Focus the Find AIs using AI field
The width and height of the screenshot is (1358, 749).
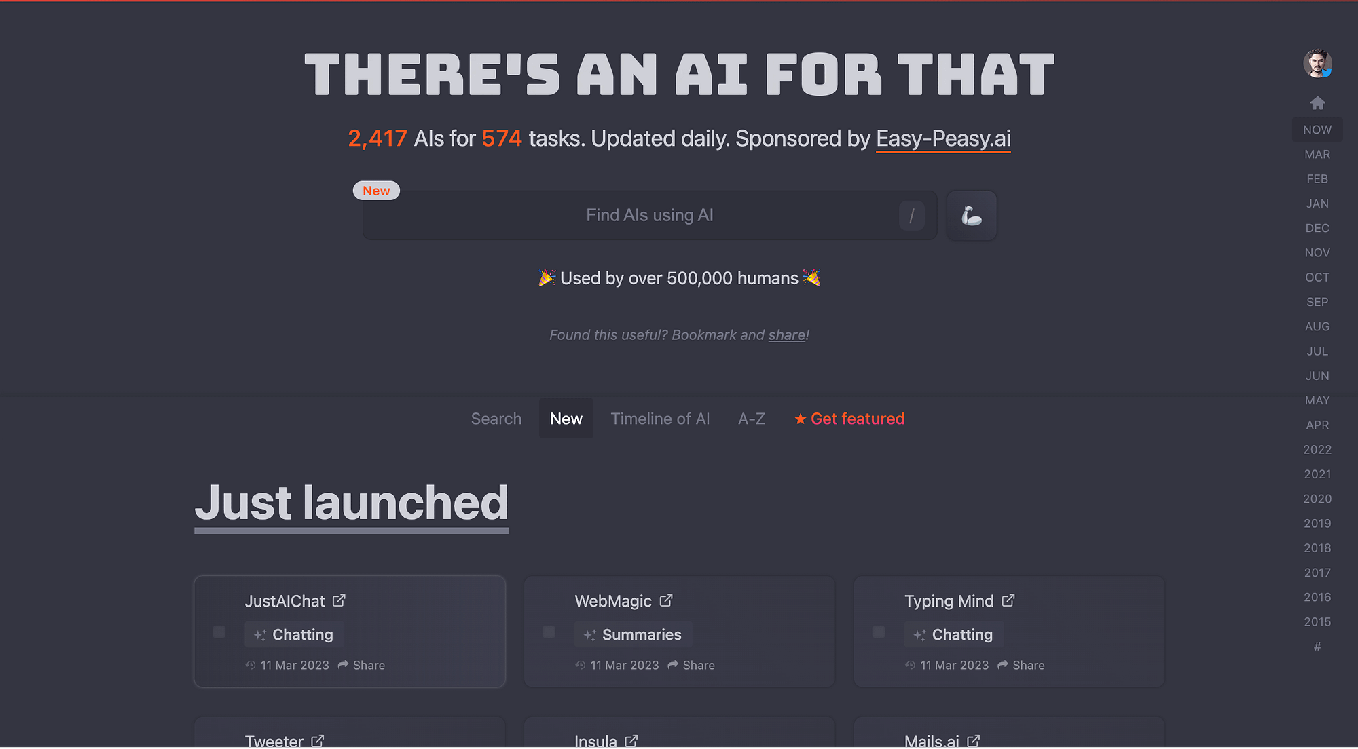650,216
